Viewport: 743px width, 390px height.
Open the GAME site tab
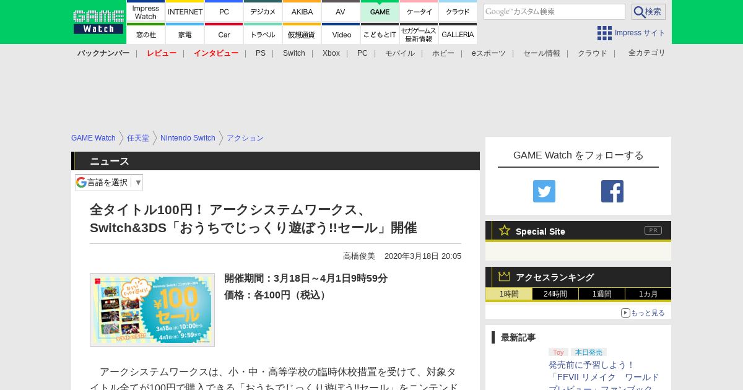click(380, 11)
